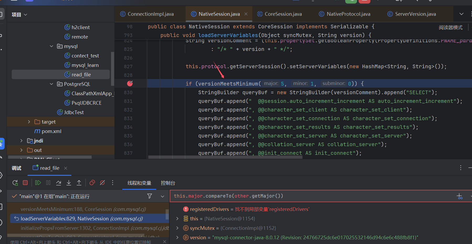Open the ClassPathXmlApp class
The width and height of the screenshot is (472, 244).
pyautogui.click(x=89, y=93)
